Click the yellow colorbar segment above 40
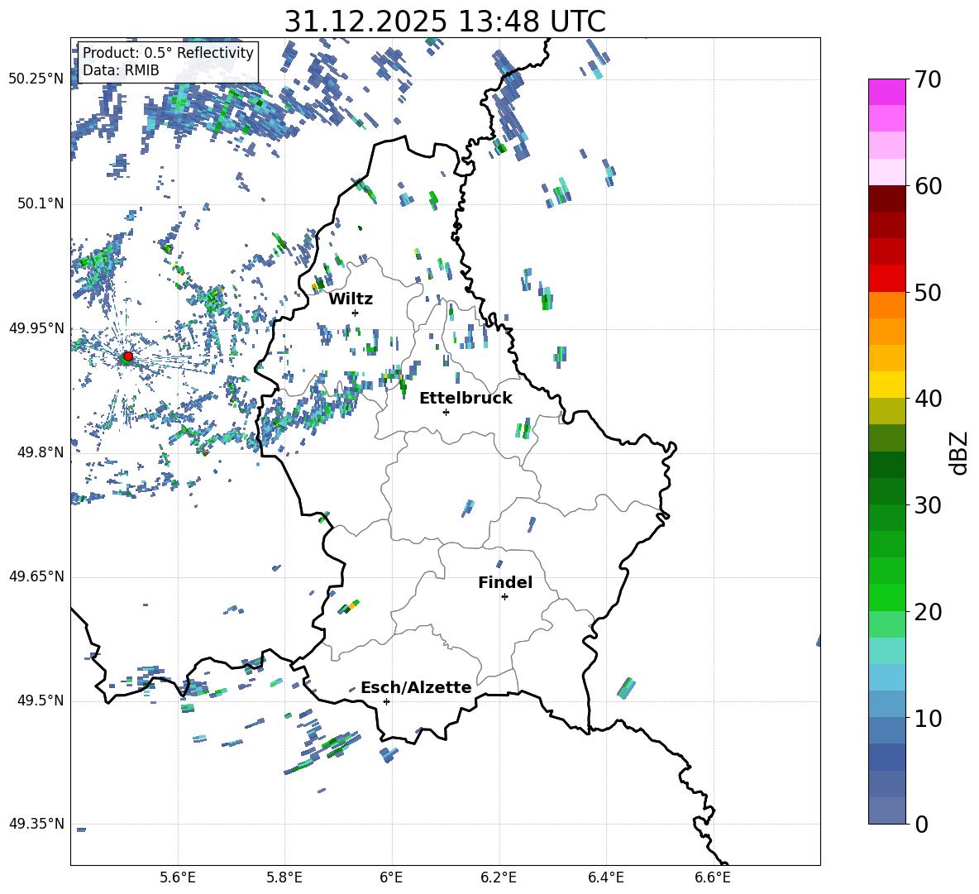Viewport: 979px width, 894px height. tap(887, 385)
